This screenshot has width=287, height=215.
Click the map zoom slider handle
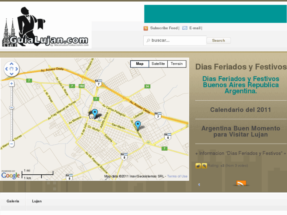pos(11,108)
